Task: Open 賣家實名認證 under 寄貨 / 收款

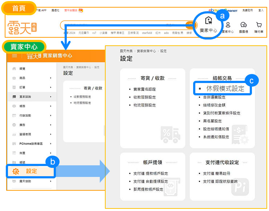Action: pyautogui.click(x=144, y=89)
